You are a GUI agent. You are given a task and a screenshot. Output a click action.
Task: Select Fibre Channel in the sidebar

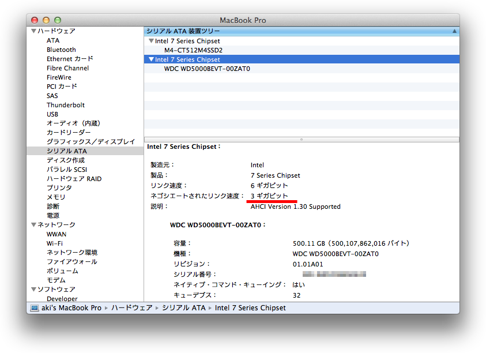click(67, 68)
